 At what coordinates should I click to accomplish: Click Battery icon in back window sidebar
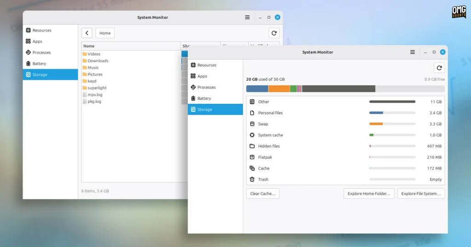28,63
